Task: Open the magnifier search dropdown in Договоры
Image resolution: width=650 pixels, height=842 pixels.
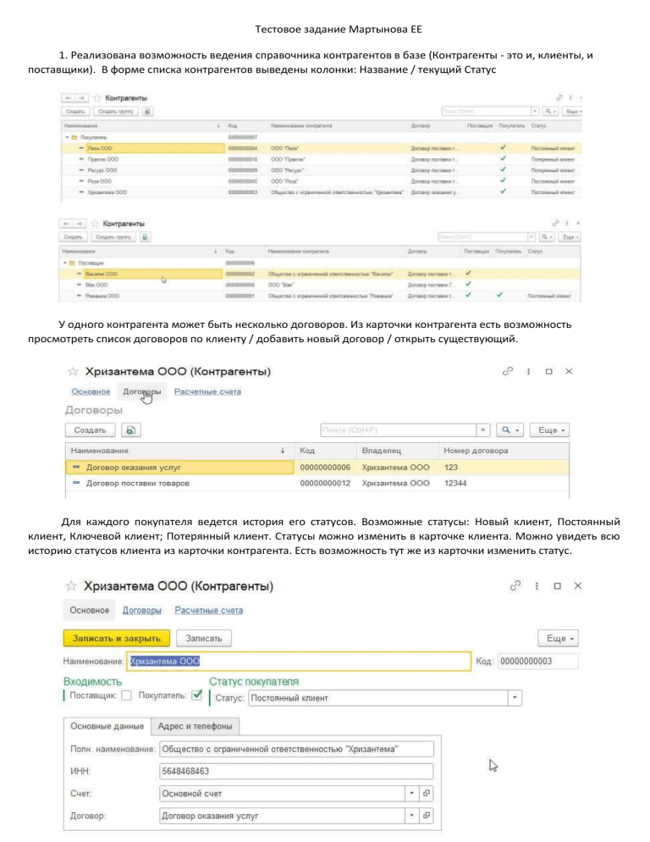Action: pyautogui.click(x=511, y=430)
